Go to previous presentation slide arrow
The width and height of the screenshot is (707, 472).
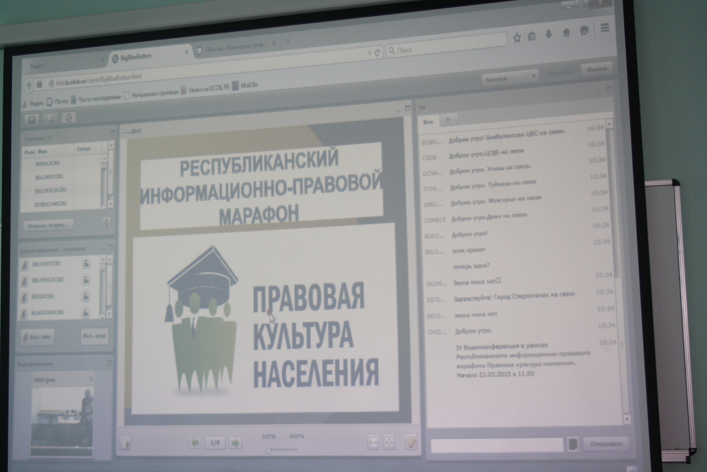(x=195, y=443)
